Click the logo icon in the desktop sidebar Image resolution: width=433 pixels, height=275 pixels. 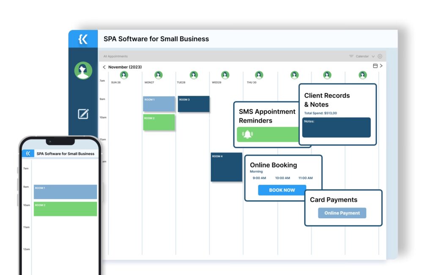pyautogui.click(x=83, y=39)
